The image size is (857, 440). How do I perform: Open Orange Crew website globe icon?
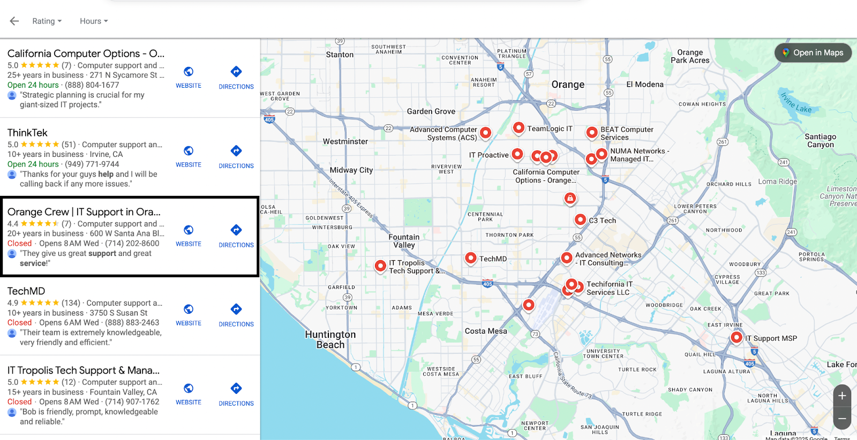click(189, 230)
